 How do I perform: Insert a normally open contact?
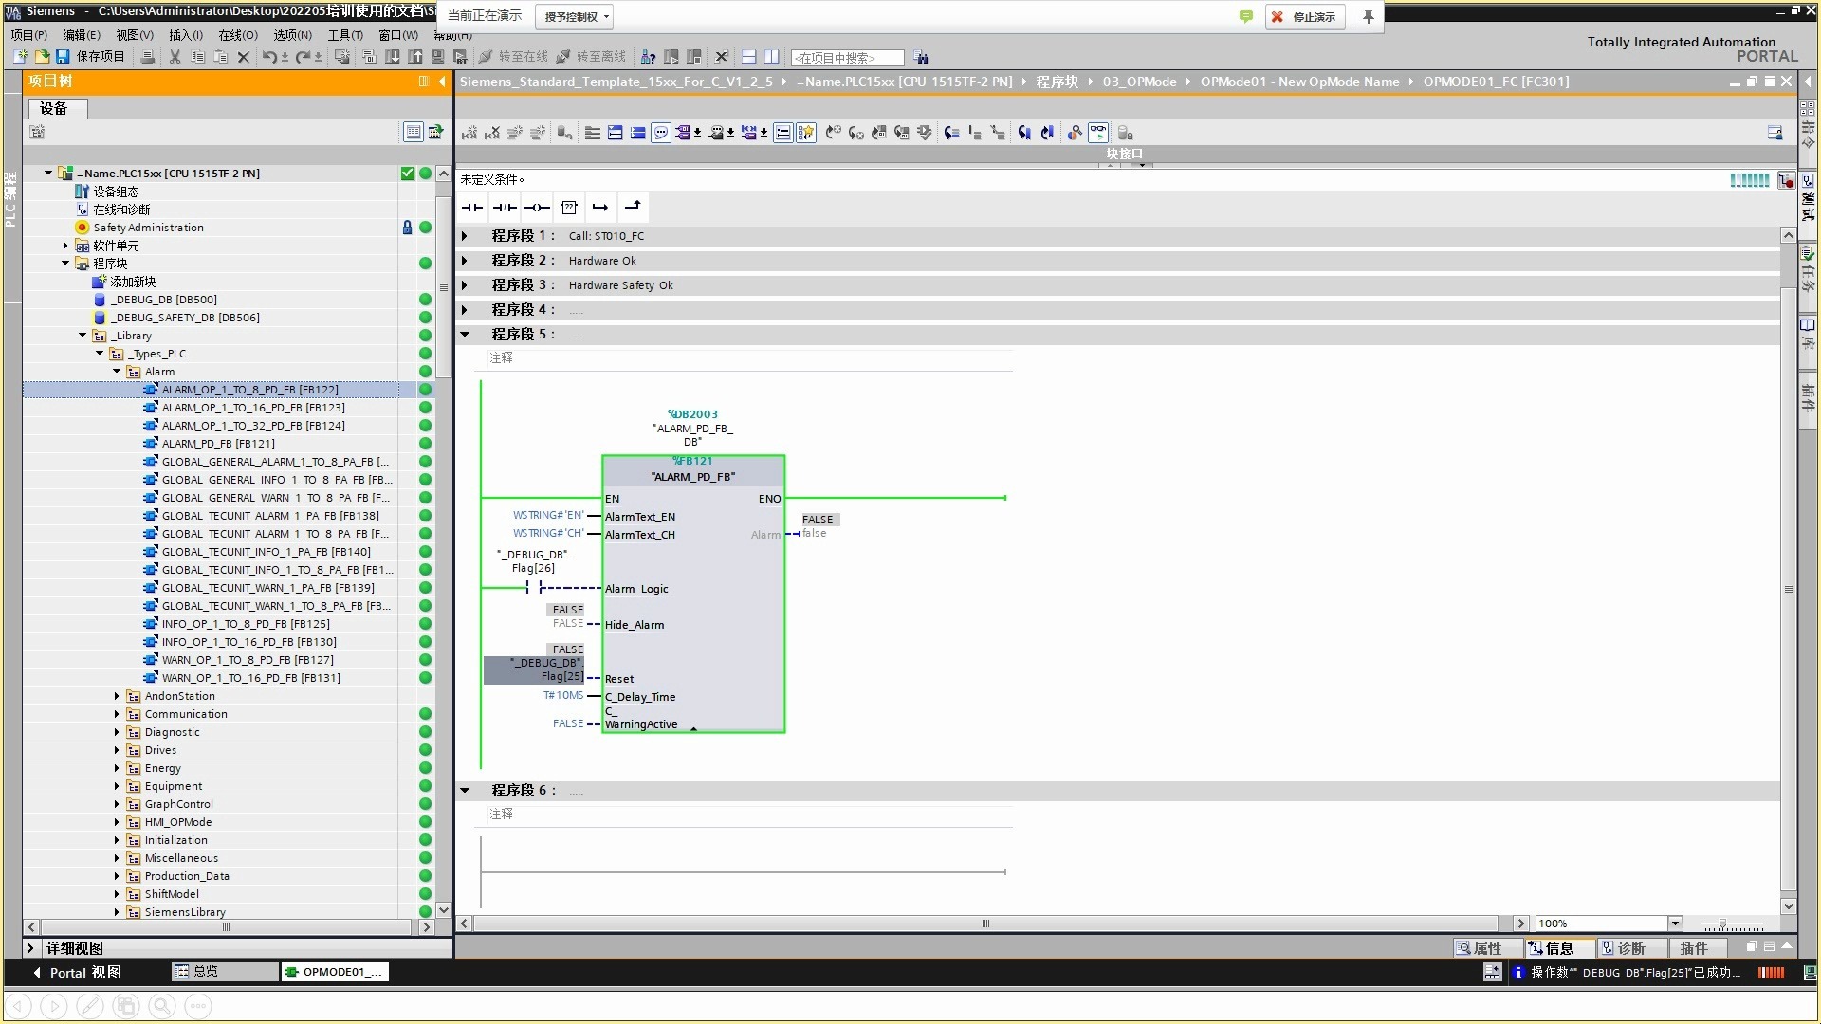click(472, 208)
